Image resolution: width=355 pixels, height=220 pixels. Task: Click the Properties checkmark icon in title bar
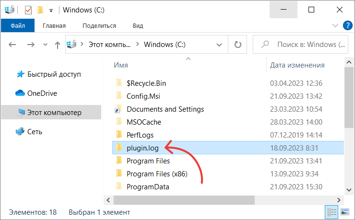28,10
